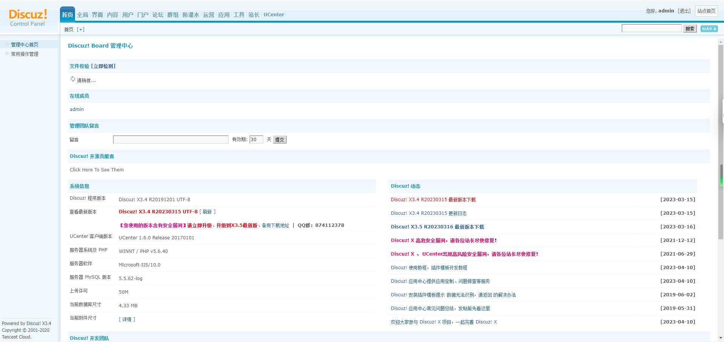Click the Discuz! link in the footer
Viewport: 724px width, 342px height.
[34, 324]
